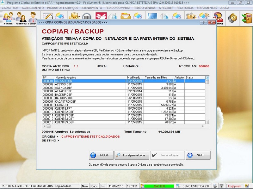Select the CLIENTE.FPT file row

(124, 108)
